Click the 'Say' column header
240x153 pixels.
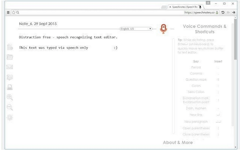coord(196,61)
